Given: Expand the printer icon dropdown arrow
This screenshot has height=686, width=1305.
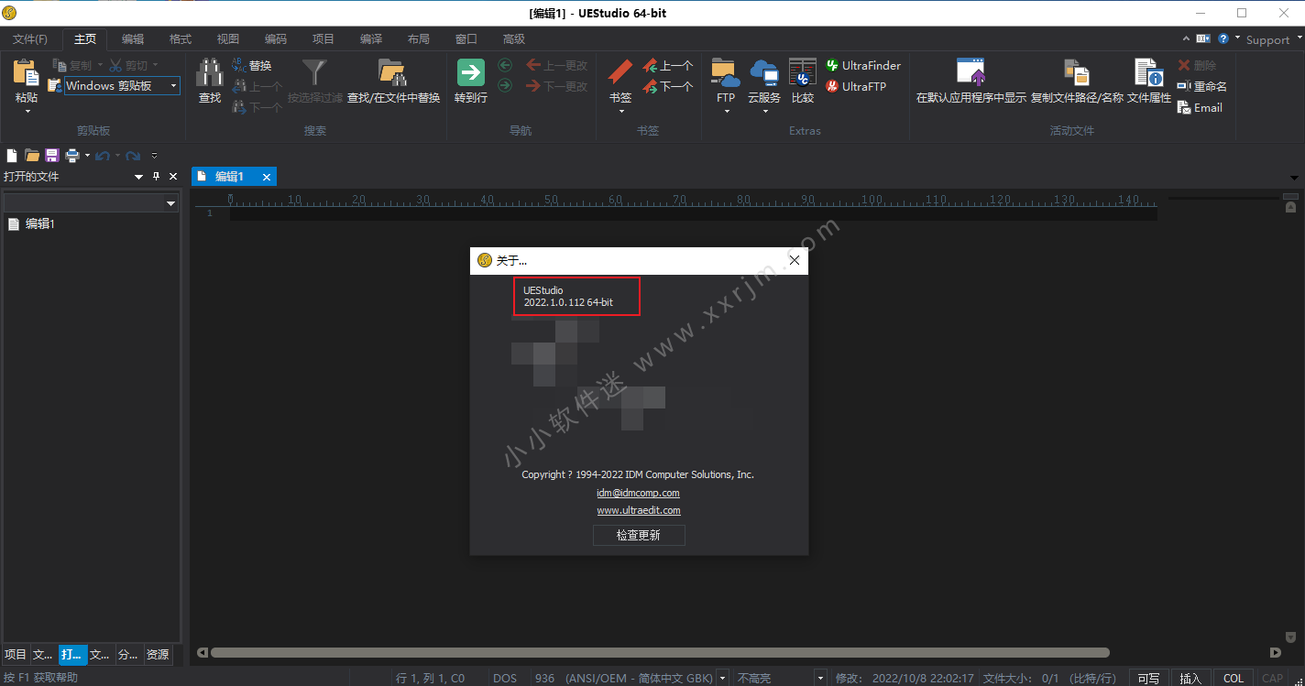Looking at the screenshot, I should tap(87, 156).
